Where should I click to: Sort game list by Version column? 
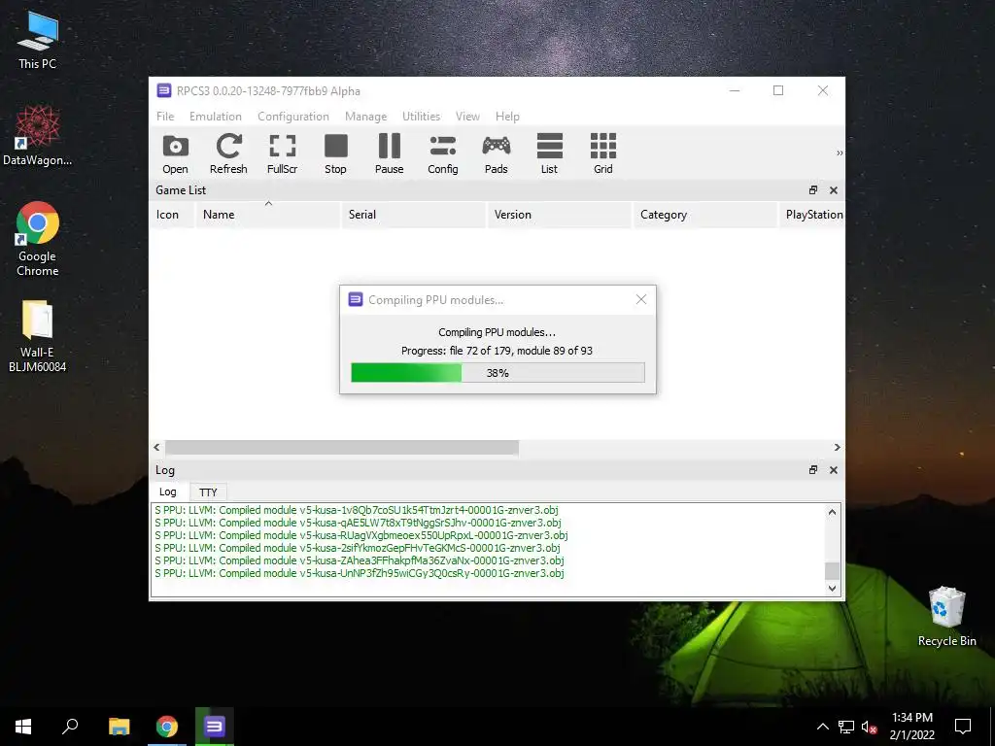pos(560,215)
